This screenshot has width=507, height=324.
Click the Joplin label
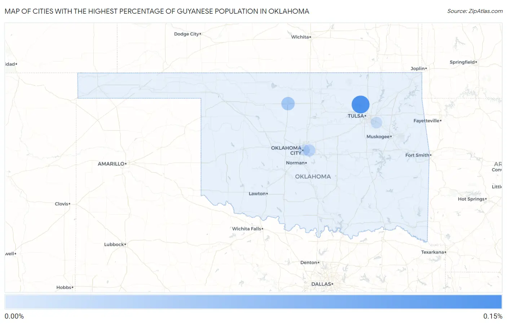click(418, 68)
